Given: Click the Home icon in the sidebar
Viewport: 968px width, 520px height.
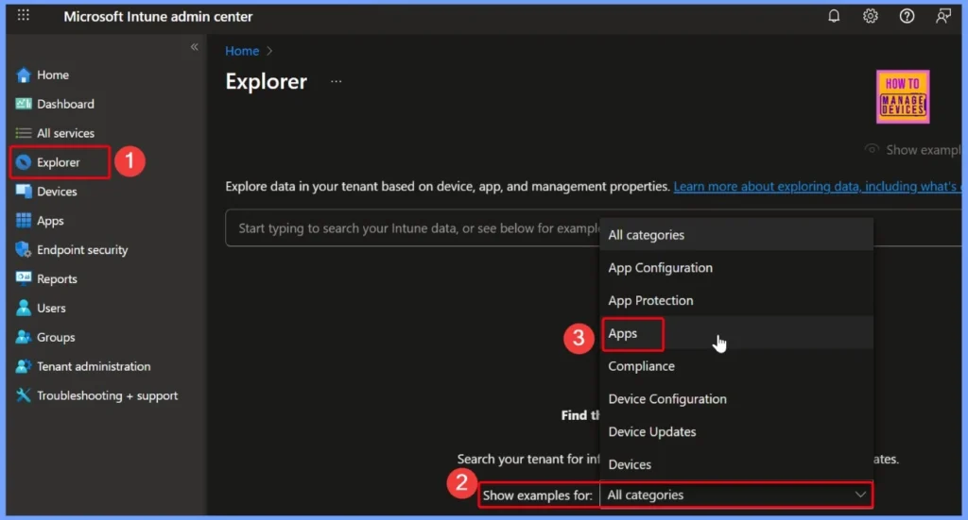Looking at the screenshot, I should (x=24, y=75).
